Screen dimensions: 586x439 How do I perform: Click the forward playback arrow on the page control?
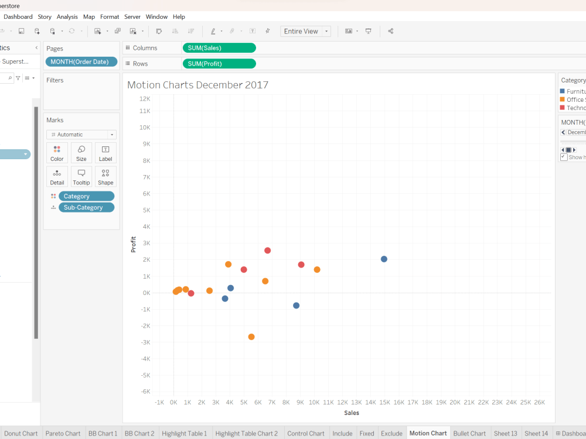[573, 149]
